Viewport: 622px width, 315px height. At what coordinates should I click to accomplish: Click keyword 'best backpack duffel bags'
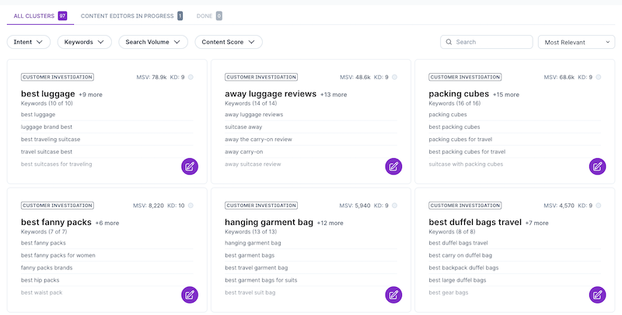tap(463, 268)
